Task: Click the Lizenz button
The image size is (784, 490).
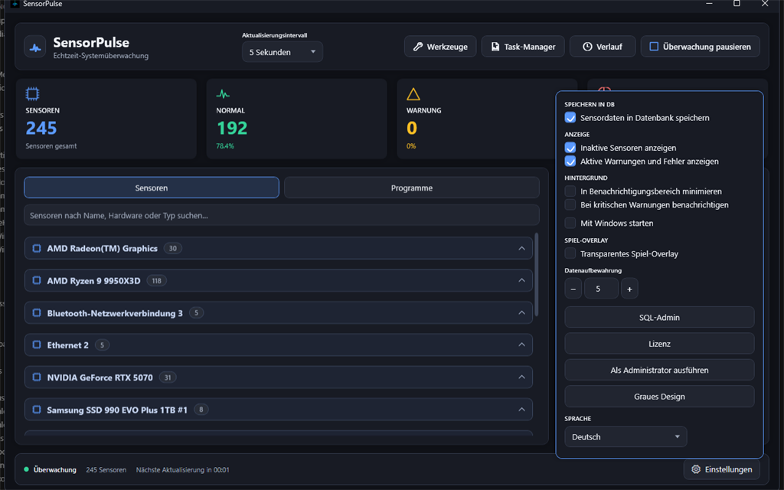Action: (659, 344)
